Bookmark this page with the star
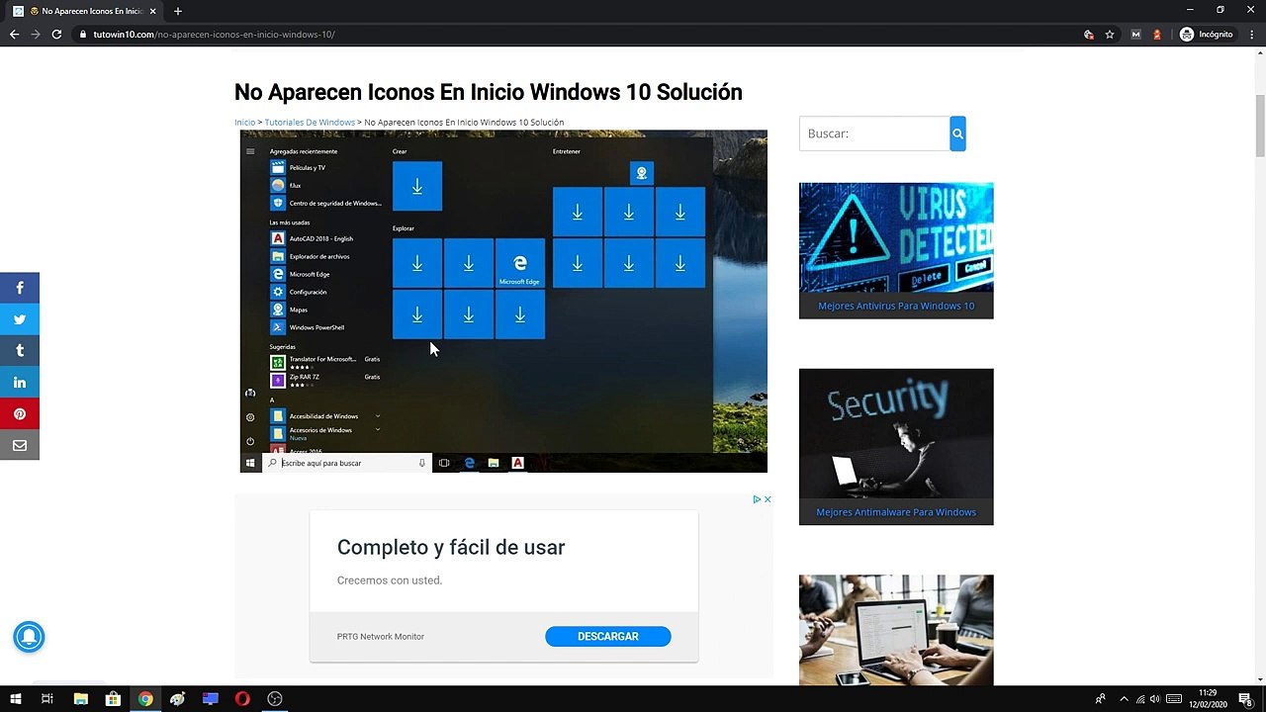This screenshot has height=712, width=1266. click(1110, 35)
